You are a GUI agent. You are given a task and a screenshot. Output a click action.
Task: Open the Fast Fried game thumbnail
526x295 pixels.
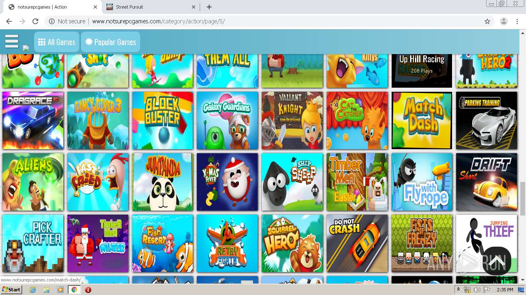pyautogui.click(x=98, y=182)
